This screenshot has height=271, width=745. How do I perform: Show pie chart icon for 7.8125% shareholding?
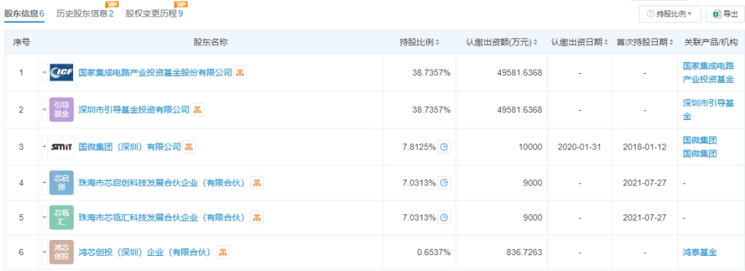pos(444,147)
